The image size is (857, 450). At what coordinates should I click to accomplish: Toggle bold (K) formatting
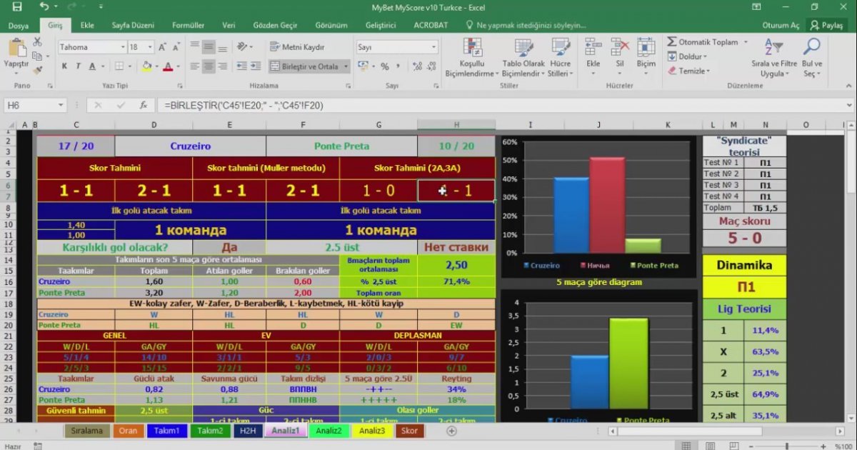[x=64, y=66]
